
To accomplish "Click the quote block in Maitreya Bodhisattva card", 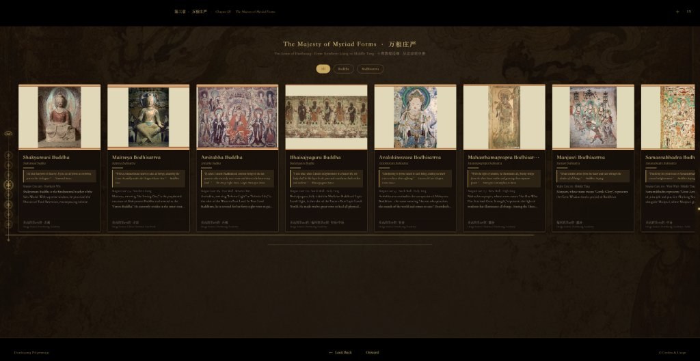I will coord(148,178).
